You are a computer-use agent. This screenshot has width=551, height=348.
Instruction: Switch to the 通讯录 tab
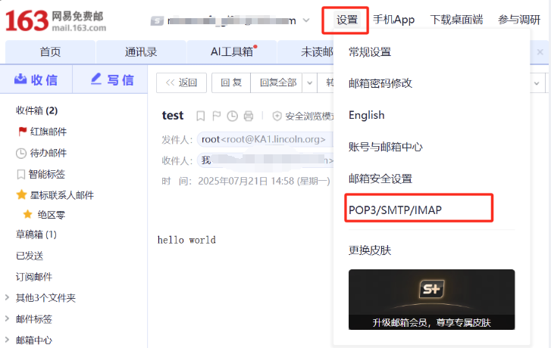point(141,52)
